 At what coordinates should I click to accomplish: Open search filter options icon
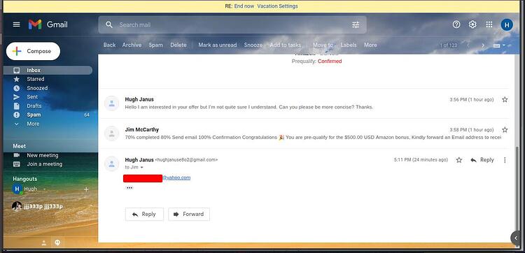pyautogui.click(x=356, y=24)
